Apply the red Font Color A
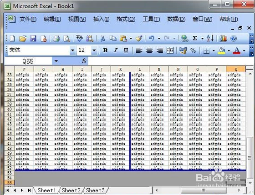Viewport: 255px width, 195px height. tap(237, 50)
